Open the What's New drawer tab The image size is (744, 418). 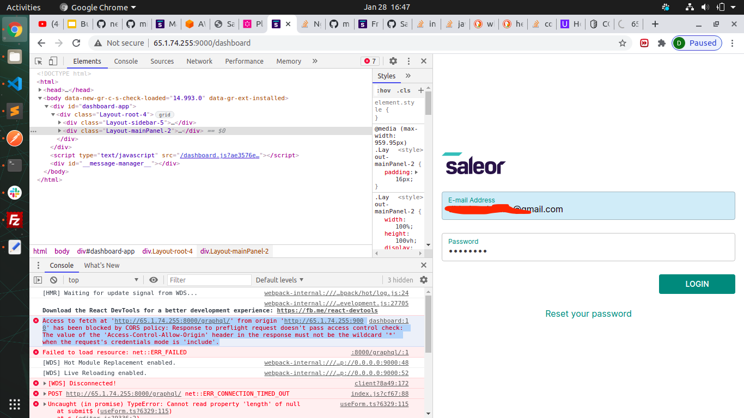coord(102,266)
